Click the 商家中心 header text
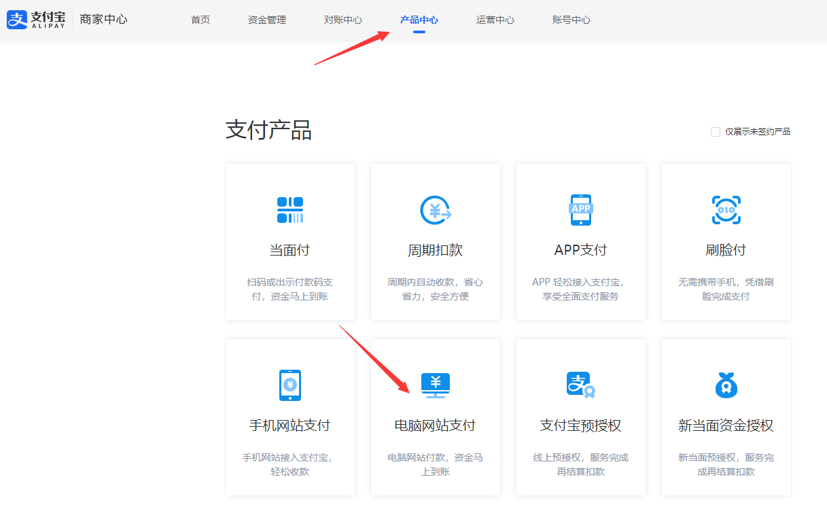Image resolution: width=827 pixels, height=507 pixels. [103, 19]
